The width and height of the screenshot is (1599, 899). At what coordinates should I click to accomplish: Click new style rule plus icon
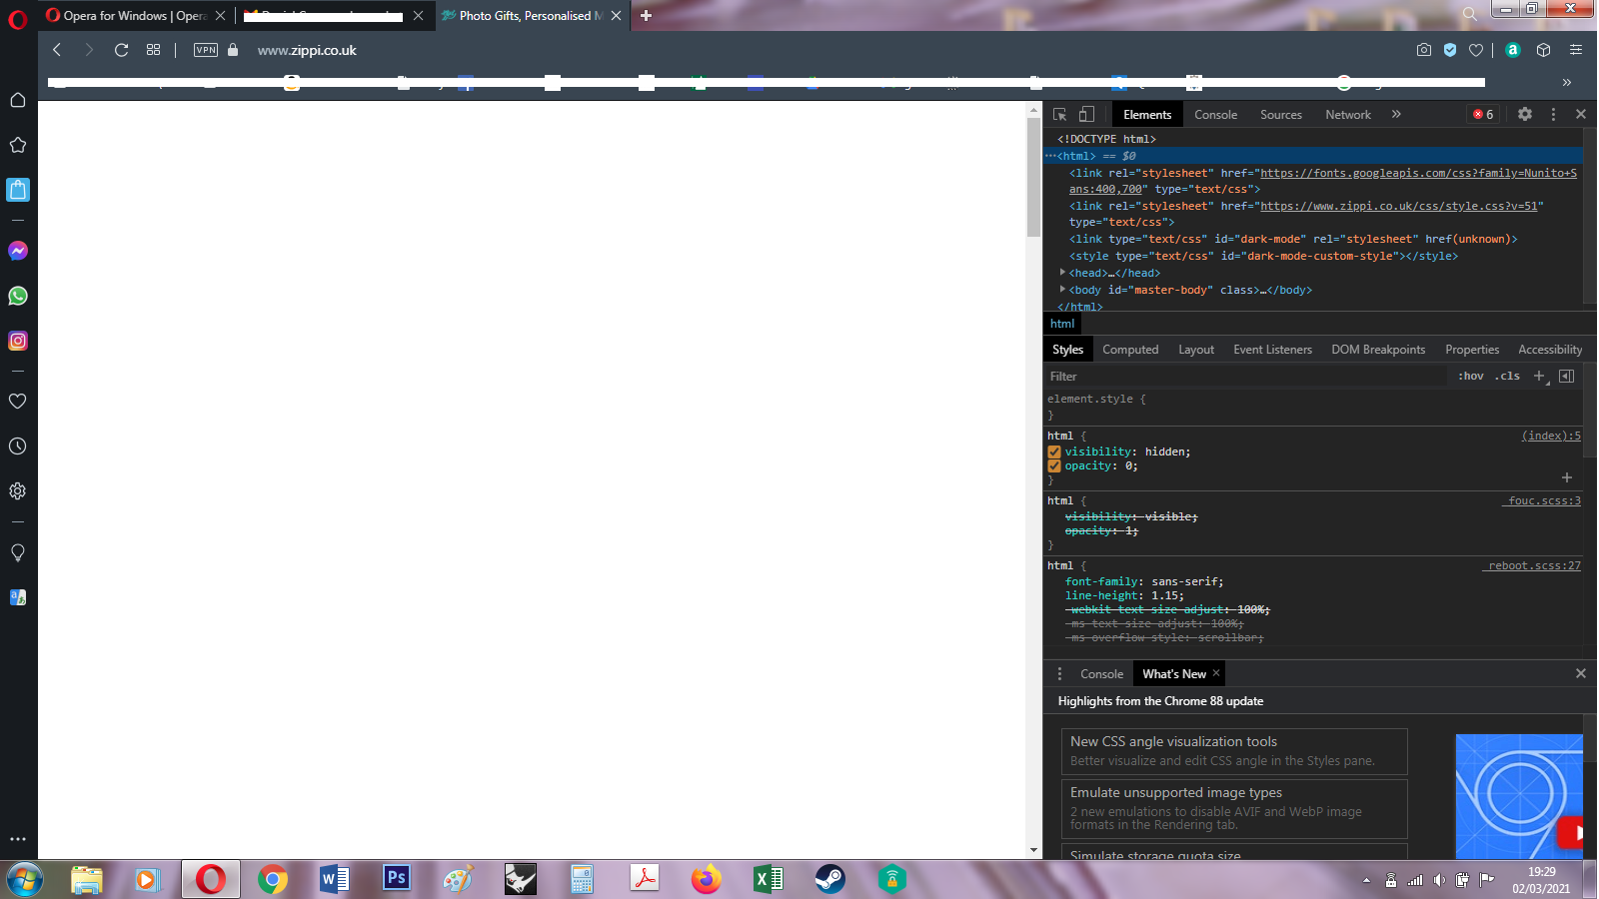pyautogui.click(x=1540, y=377)
